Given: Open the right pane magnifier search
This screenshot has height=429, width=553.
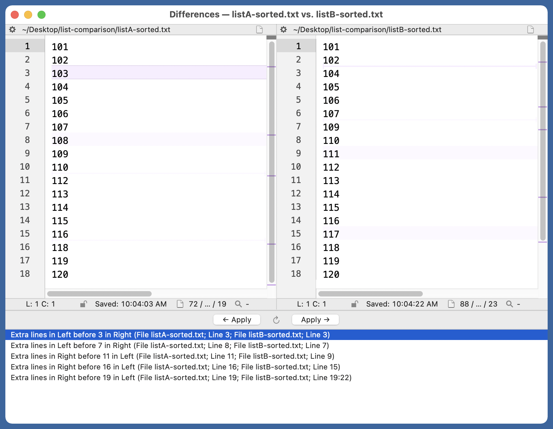Looking at the screenshot, I should tap(509, 304).
